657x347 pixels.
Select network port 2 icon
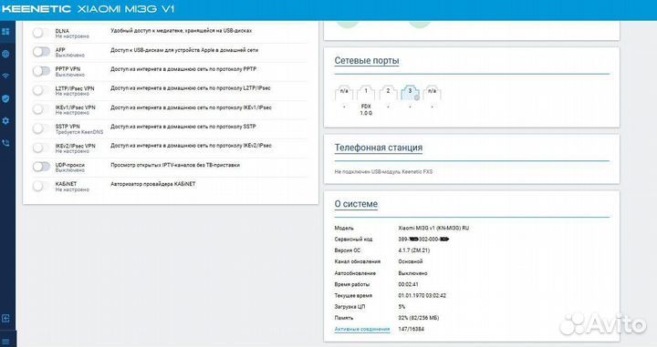(388, 92)
